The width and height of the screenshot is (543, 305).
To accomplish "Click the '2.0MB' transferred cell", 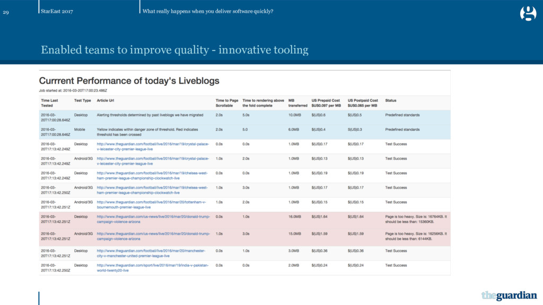I will coord(294,266).
